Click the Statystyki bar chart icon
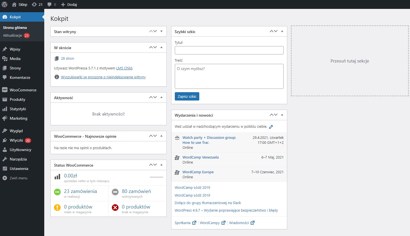The height and width of the screenshot is (236, 410). click(5, 109)
